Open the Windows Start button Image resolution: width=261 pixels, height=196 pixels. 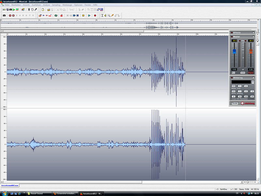point(4,193)
